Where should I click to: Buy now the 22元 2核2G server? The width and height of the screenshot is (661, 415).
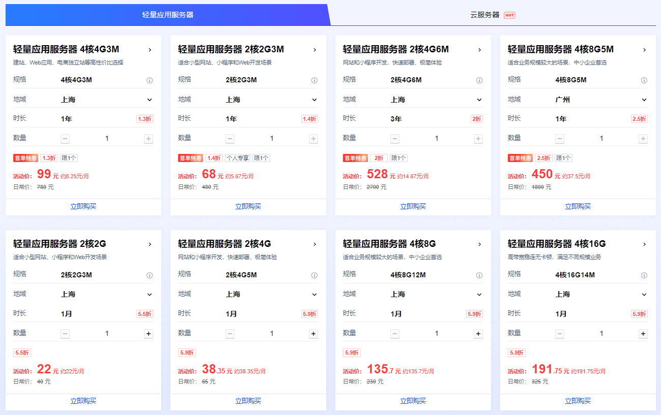pyautogui.click(x=83, y=401)
